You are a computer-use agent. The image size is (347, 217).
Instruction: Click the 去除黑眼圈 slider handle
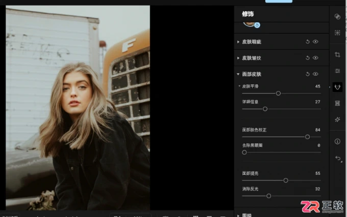244,152
